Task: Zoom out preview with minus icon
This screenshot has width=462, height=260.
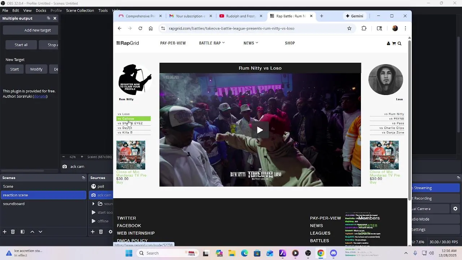Action: click(x=64, y=157)
